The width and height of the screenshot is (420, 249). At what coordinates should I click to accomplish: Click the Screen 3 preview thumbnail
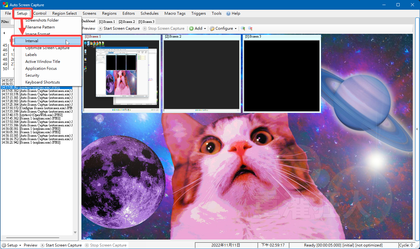pyautogui.click(x=282, y=76)
